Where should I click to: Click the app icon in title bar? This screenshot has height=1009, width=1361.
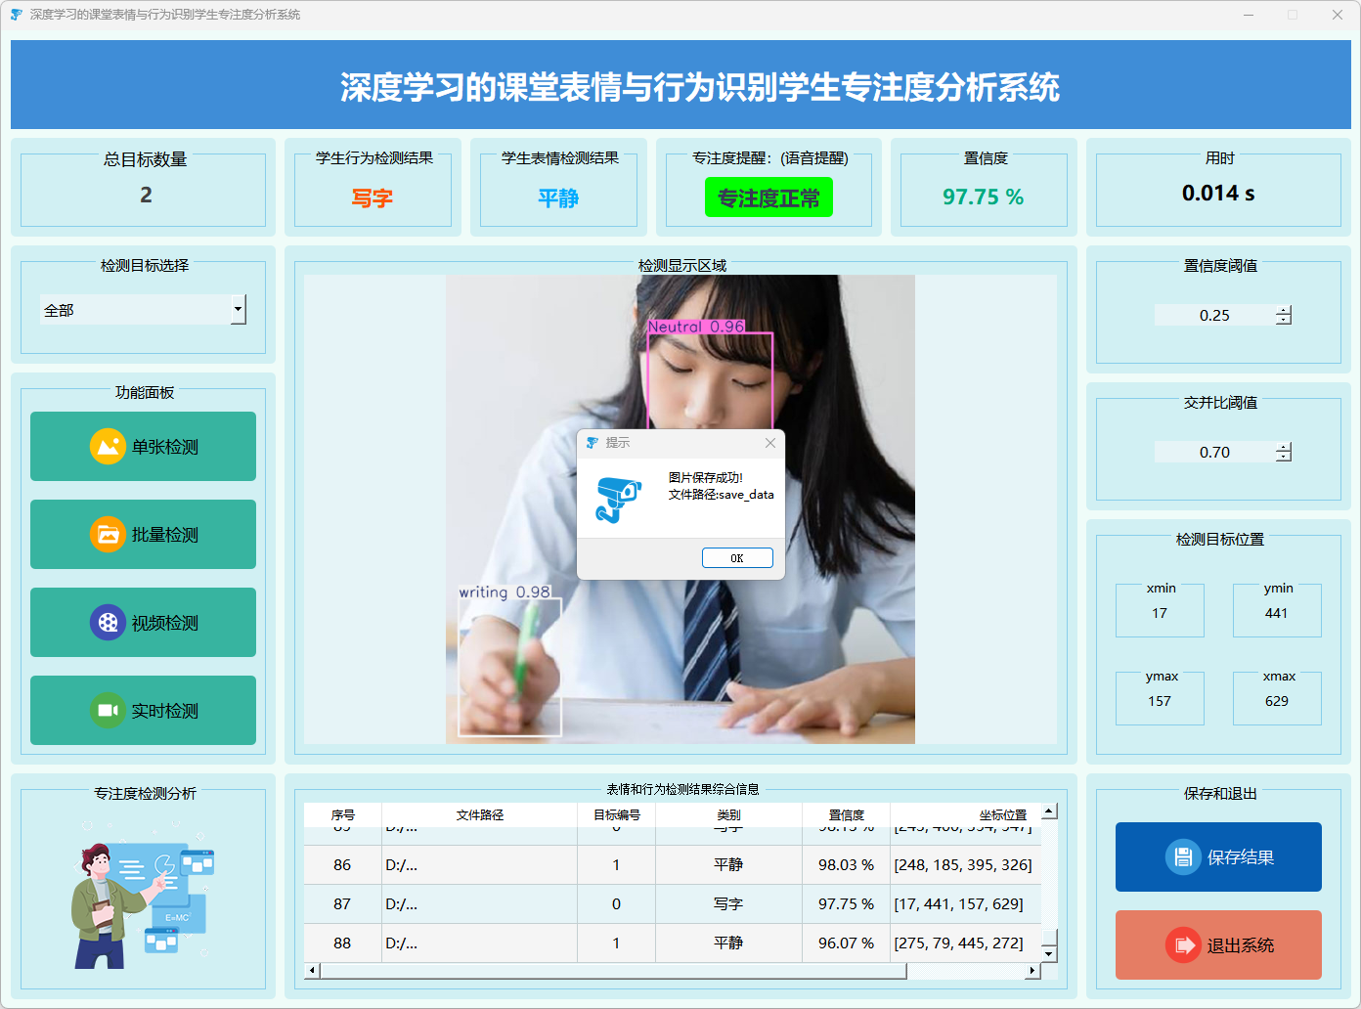16,15
